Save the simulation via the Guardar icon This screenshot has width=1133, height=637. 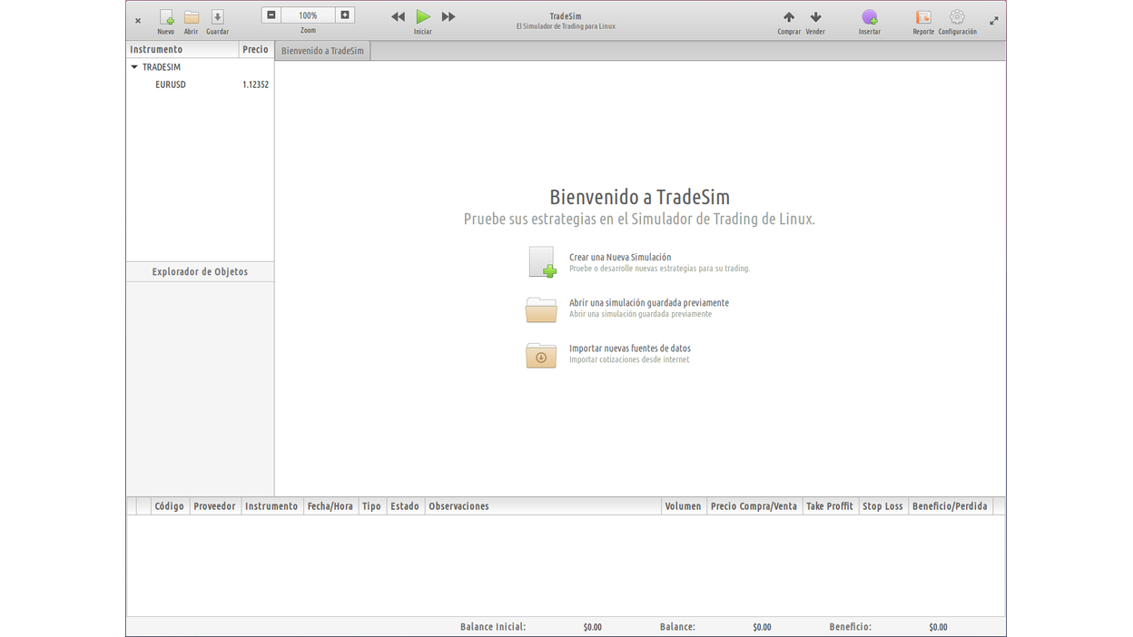(x=217, y=18)
